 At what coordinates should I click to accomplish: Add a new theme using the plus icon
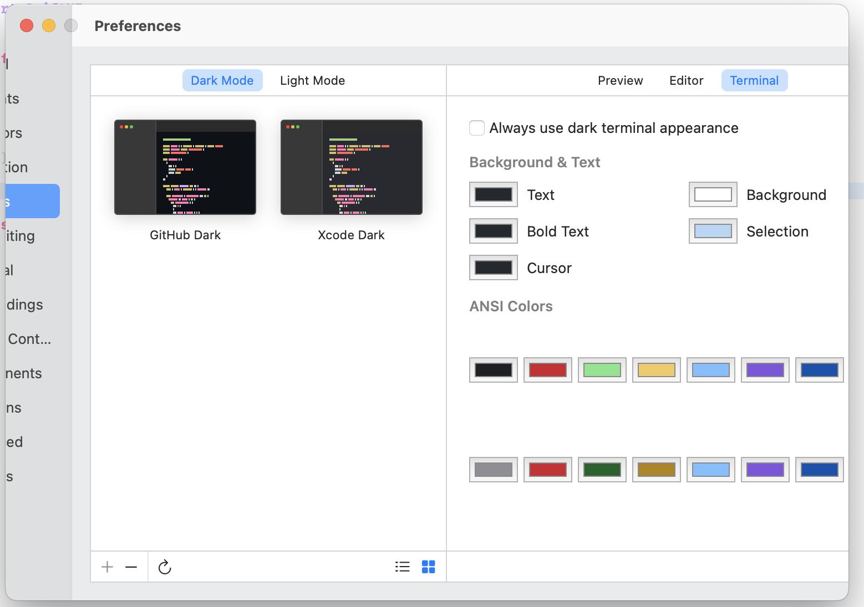pos(106,567)
